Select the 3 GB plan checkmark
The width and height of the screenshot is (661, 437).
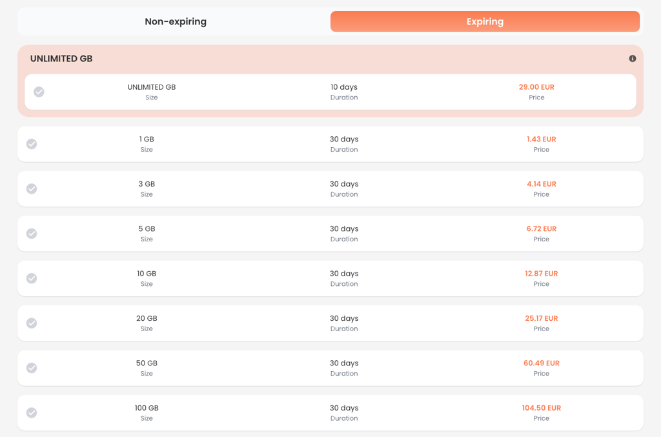click(32, 188)
